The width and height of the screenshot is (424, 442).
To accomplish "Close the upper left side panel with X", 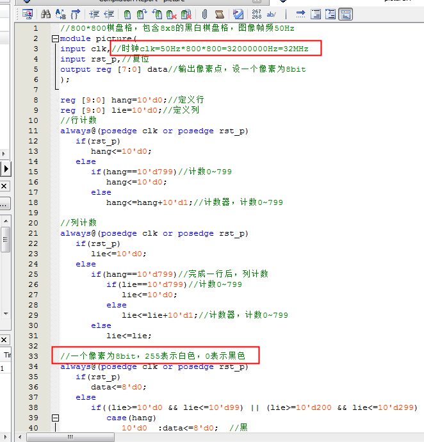I will [x=4, y=186].
